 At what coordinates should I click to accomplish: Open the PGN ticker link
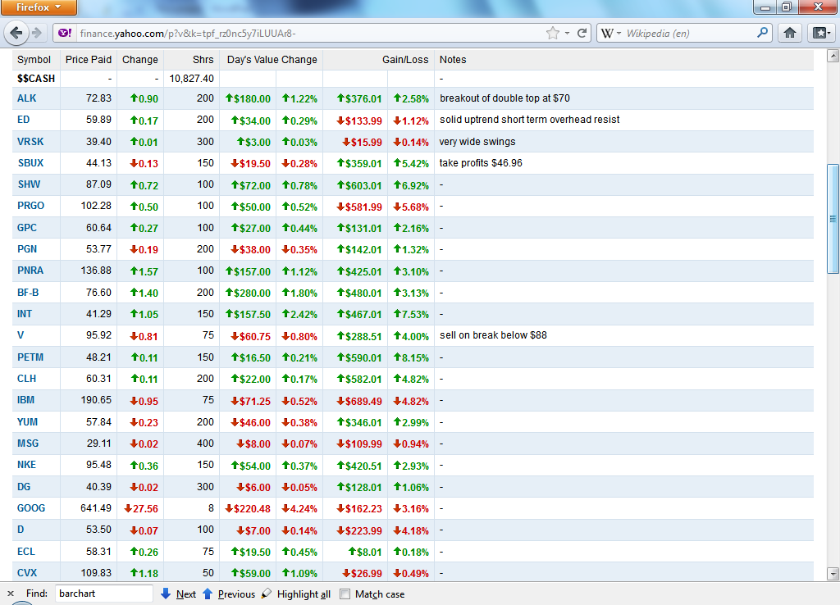[27, 249]
